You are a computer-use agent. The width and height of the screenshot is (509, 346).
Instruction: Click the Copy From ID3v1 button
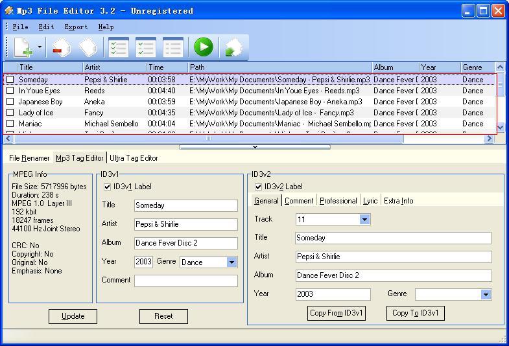(x=337, y=313)
